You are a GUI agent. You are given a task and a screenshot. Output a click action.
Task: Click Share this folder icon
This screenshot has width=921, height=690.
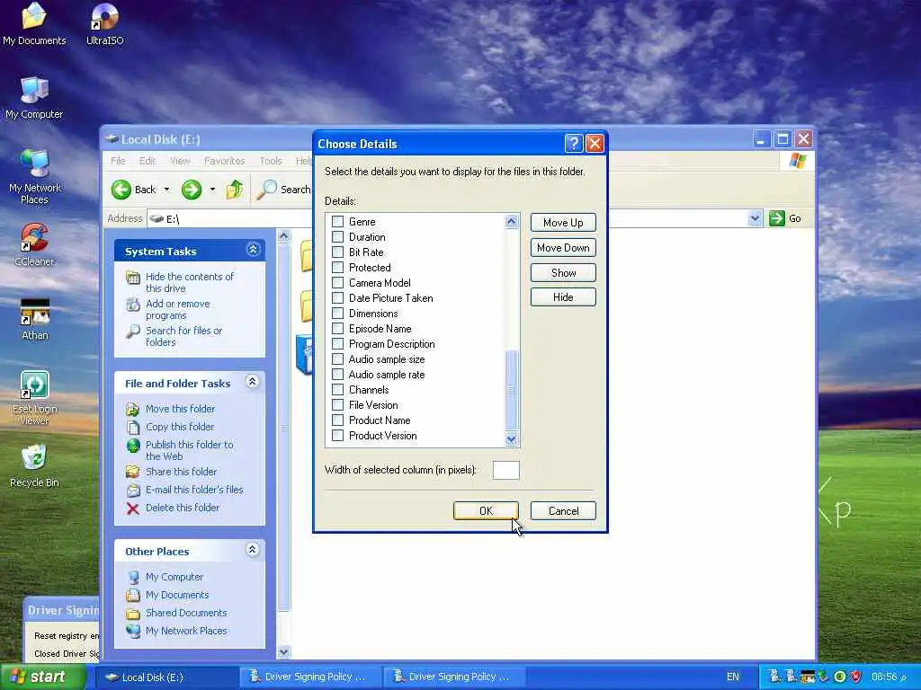(x=133, y=472)
